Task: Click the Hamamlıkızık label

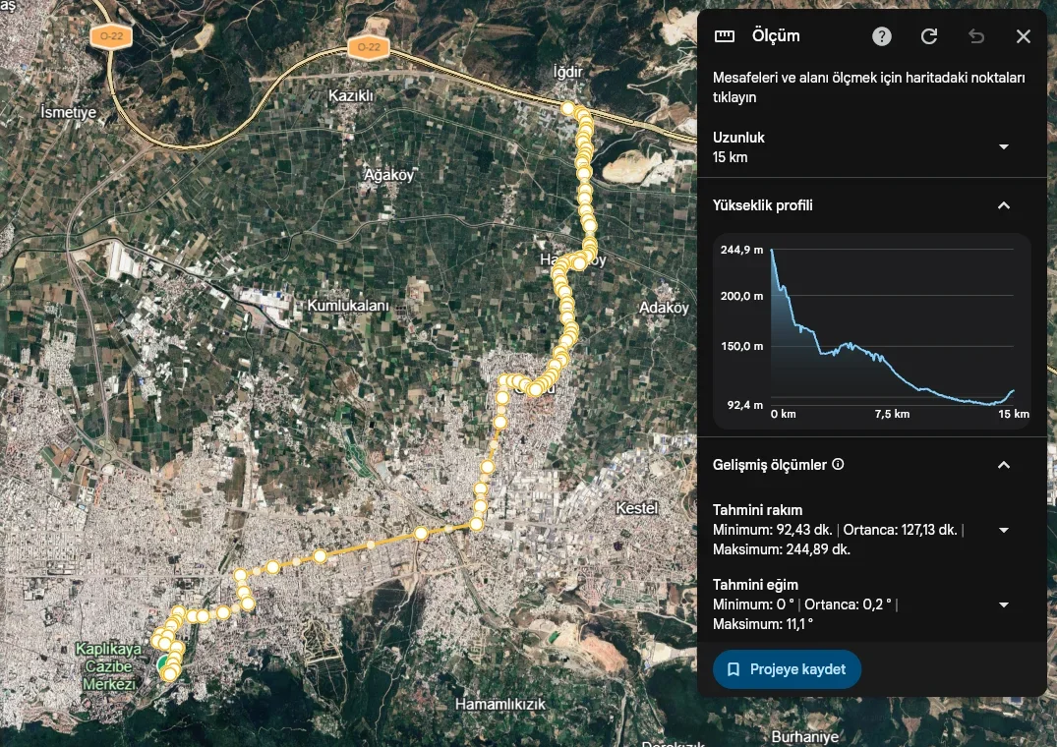Action: (500, 704)
